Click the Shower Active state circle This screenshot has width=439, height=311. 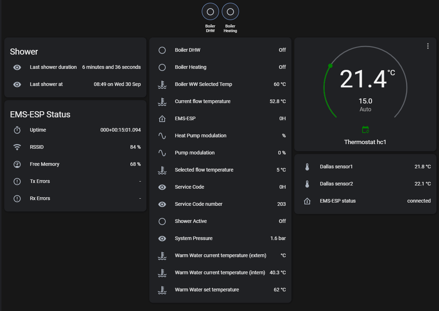[162, 221]
